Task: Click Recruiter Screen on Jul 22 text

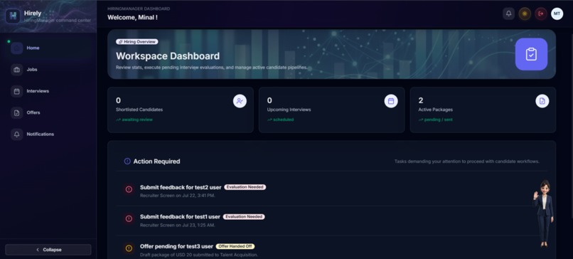Action: pyautogui.click(x=177, y=196)
